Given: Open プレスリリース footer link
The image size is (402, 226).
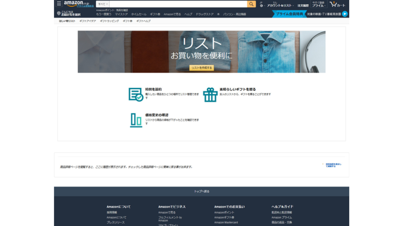Looking at the screenshot, I should pyautogui.click(x=115, y=222).
